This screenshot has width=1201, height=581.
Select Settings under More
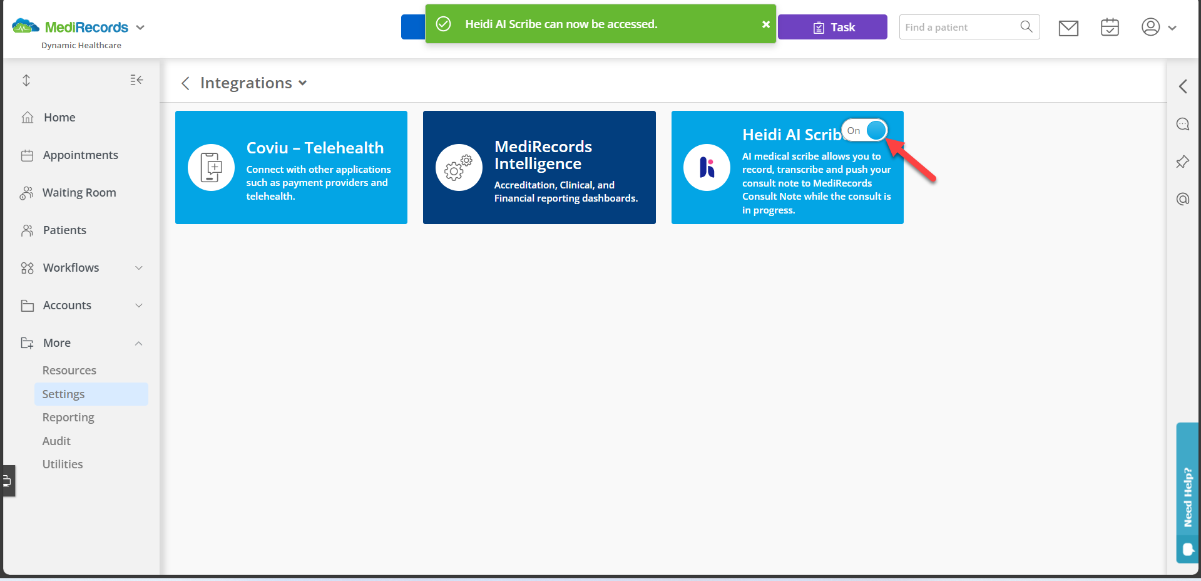click(x=64, y=394)
